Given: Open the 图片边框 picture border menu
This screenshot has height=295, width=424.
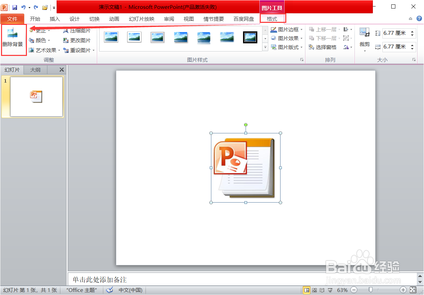Looking at the screenshot, I should pyautogui.click(x=287, y=30).
